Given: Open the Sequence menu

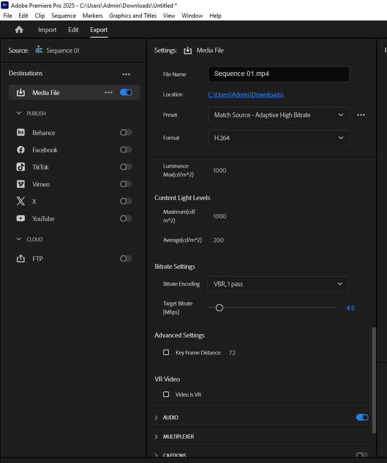Looking at the screenshot, I should pyautogui.click(x=64, y=16).
